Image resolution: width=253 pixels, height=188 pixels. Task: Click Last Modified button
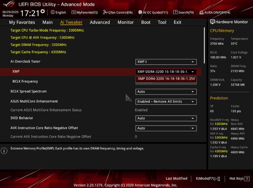click(x=176, y=179)
